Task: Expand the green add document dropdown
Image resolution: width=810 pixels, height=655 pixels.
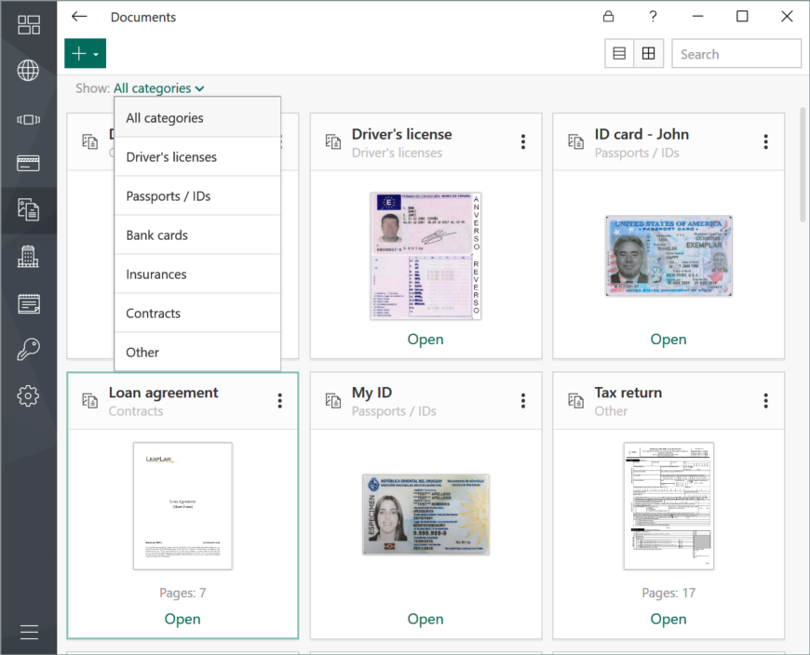Action: click(86, 53)
